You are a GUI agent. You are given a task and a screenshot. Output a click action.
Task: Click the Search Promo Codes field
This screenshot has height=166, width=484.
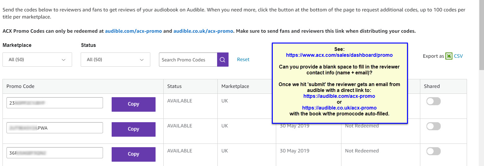coord(188,60)
